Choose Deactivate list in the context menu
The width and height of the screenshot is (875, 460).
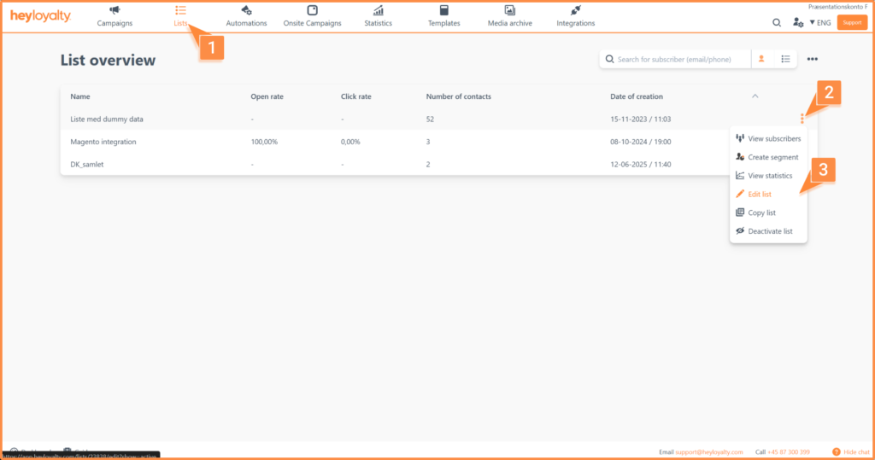770,231
